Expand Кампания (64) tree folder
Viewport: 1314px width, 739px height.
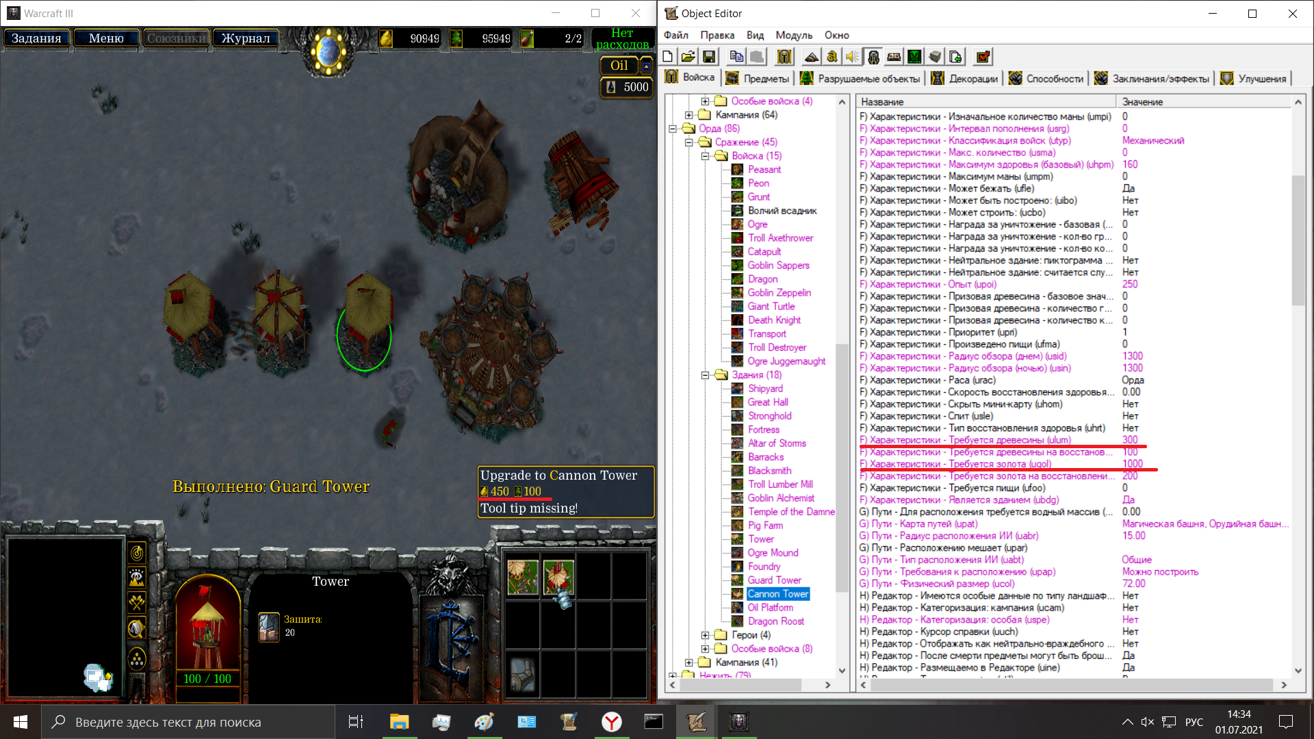click(688, 115)
